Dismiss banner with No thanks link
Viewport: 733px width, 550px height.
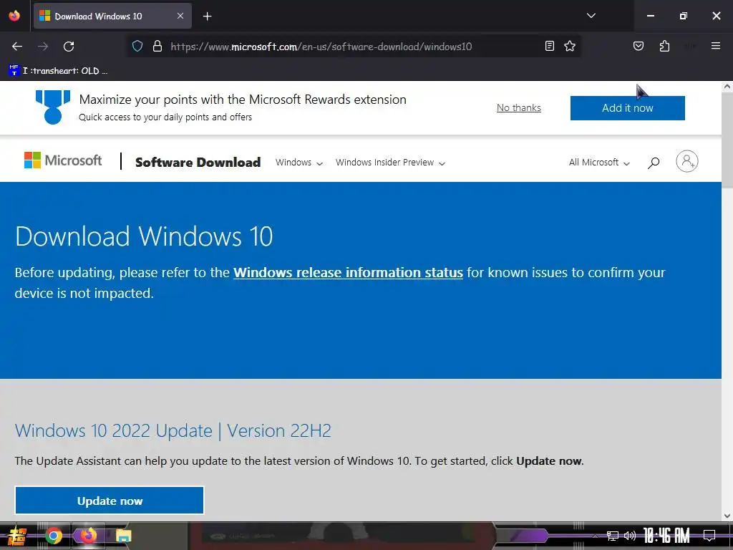[518, 107]
